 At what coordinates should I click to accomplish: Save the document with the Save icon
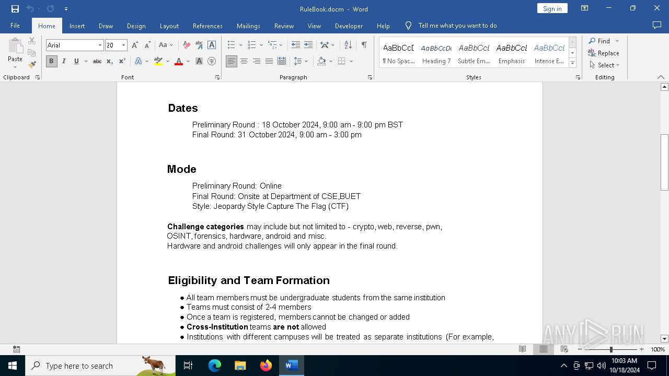click(15, 9)
